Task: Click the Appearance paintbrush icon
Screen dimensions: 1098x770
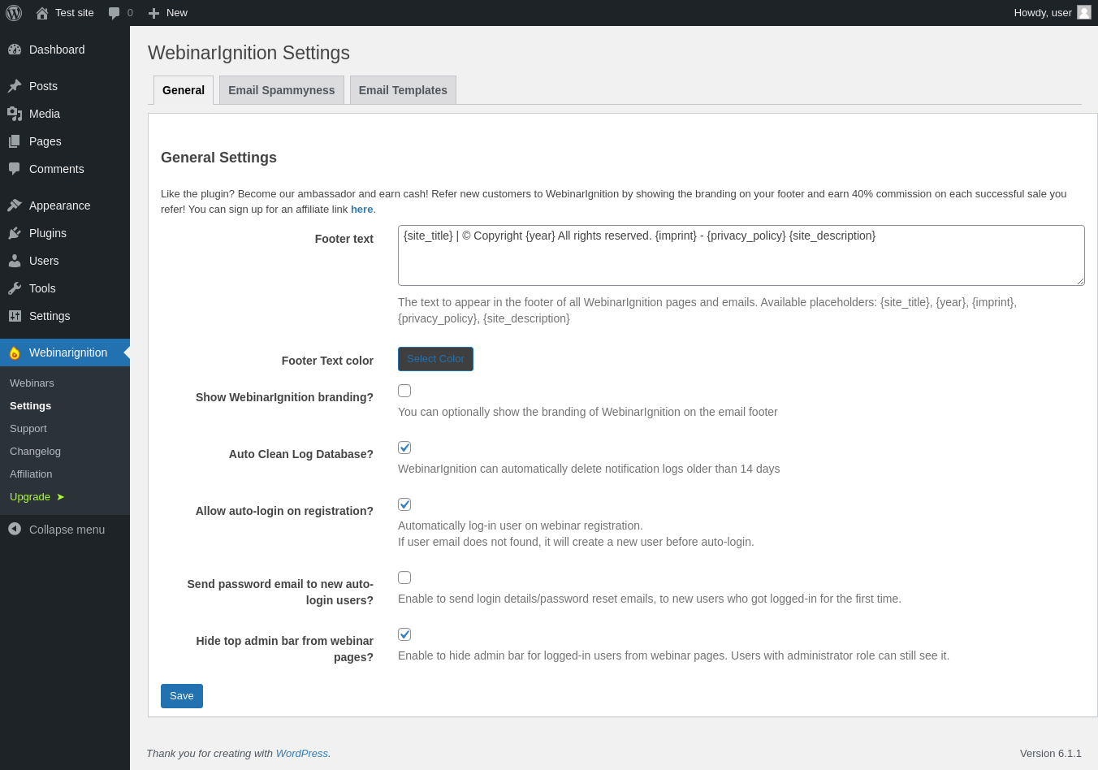Action: pyautogui.click(x=15, y=205)
